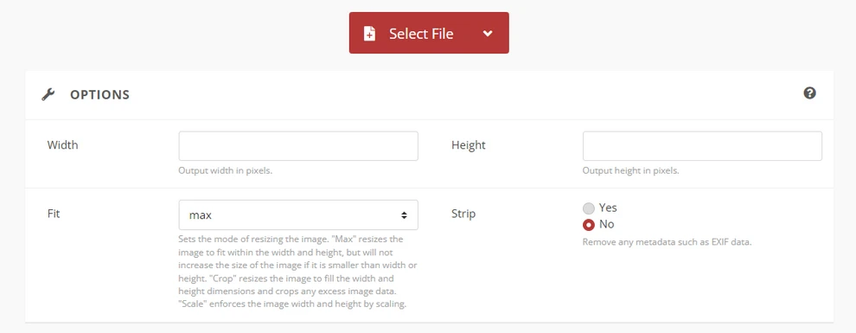Viewport: 856px width, 333px height.
Task: Click 'Remove any metadata such as EXIF data.' text
Action: pos(668,242)
